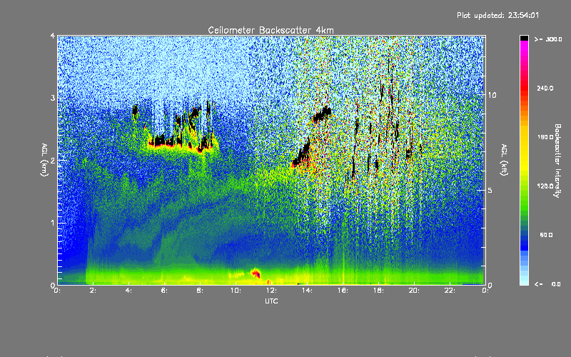Click the 'AGL (kft)' right axis label
The image size is (571, 357).
504,160
